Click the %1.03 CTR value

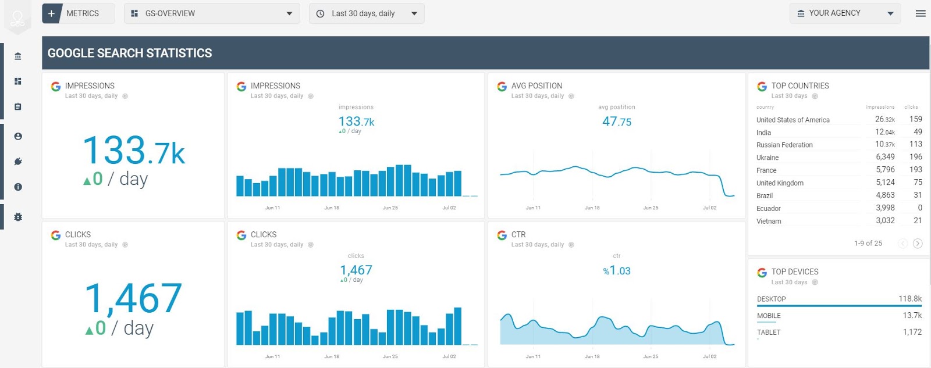pyautogui.click(x=617, y=271)
